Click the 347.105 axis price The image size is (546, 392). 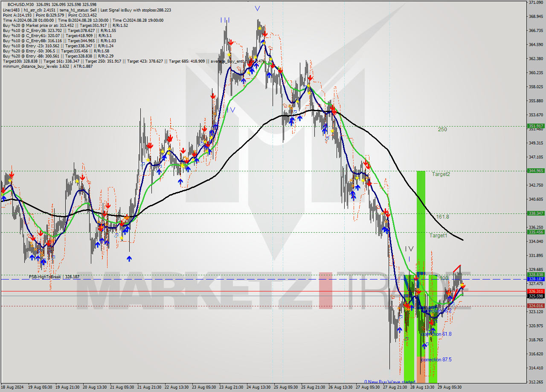(x=536, y=157)
